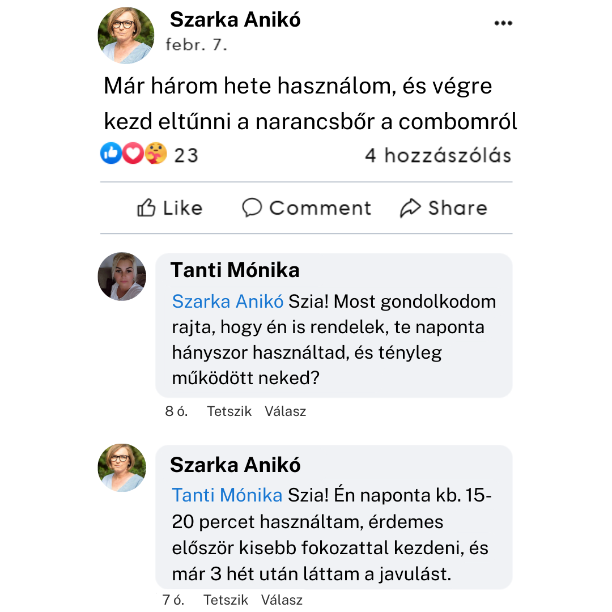Click the Comment speech bubble icon

coord(252,208)
